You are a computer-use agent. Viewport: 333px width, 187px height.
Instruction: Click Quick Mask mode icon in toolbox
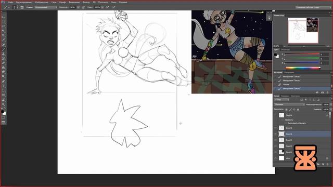(3, 118)
